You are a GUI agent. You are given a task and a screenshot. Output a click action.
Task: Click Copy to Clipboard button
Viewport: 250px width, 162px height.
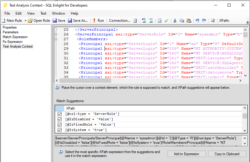[x=227, y=154]
